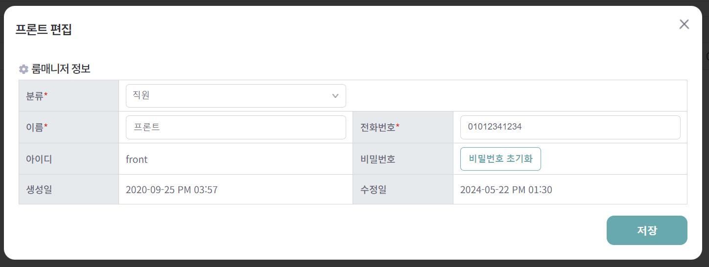Click the creation date 2020-09-25 value
Viewport: 709px width, 267px height.
click(x=171, y=190)
